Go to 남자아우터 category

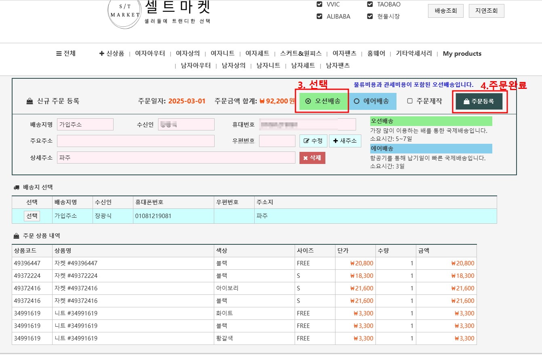click(196, 65)
